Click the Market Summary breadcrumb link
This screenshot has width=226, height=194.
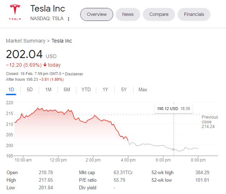pos(25,41)
